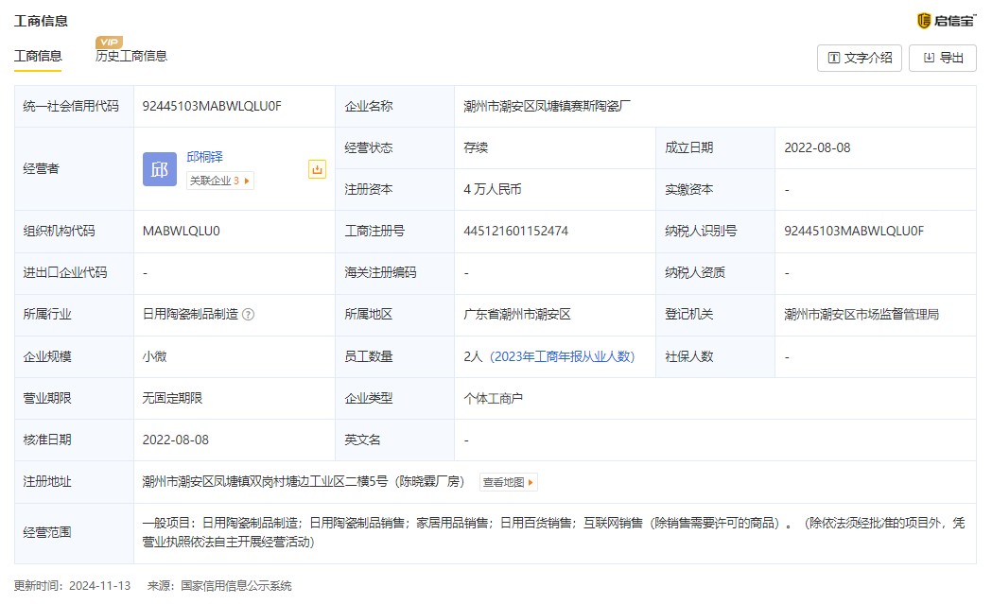Viewport: 992px width, 604px height.
Task: Click the founding date 2022-08-08 beside 成立日期
Action: coord(817,148)
